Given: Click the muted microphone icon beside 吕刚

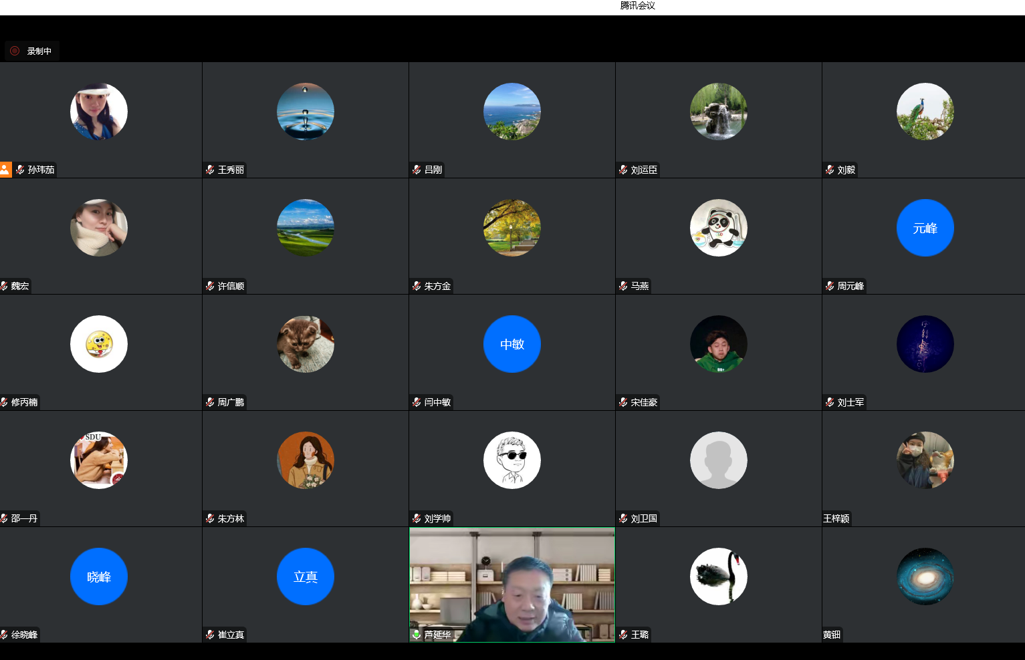Looking at the screenshot, I should tap(417, 170).
